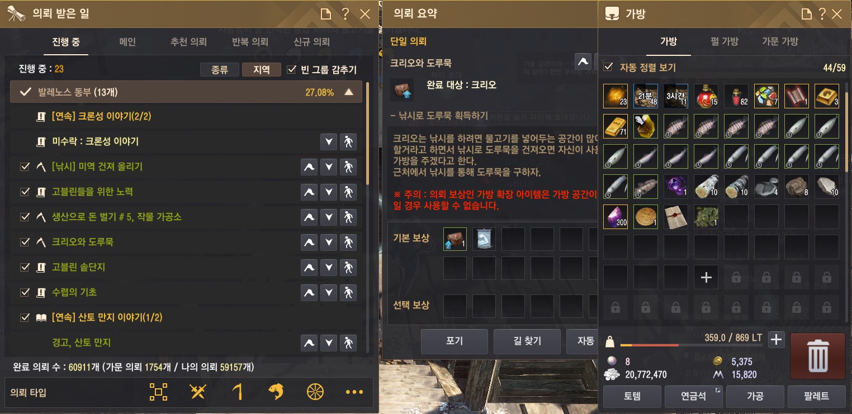This screenshot has height=414, width=852.
Task: Click the plus icon next to weight limit
Action: coord(776,339)
